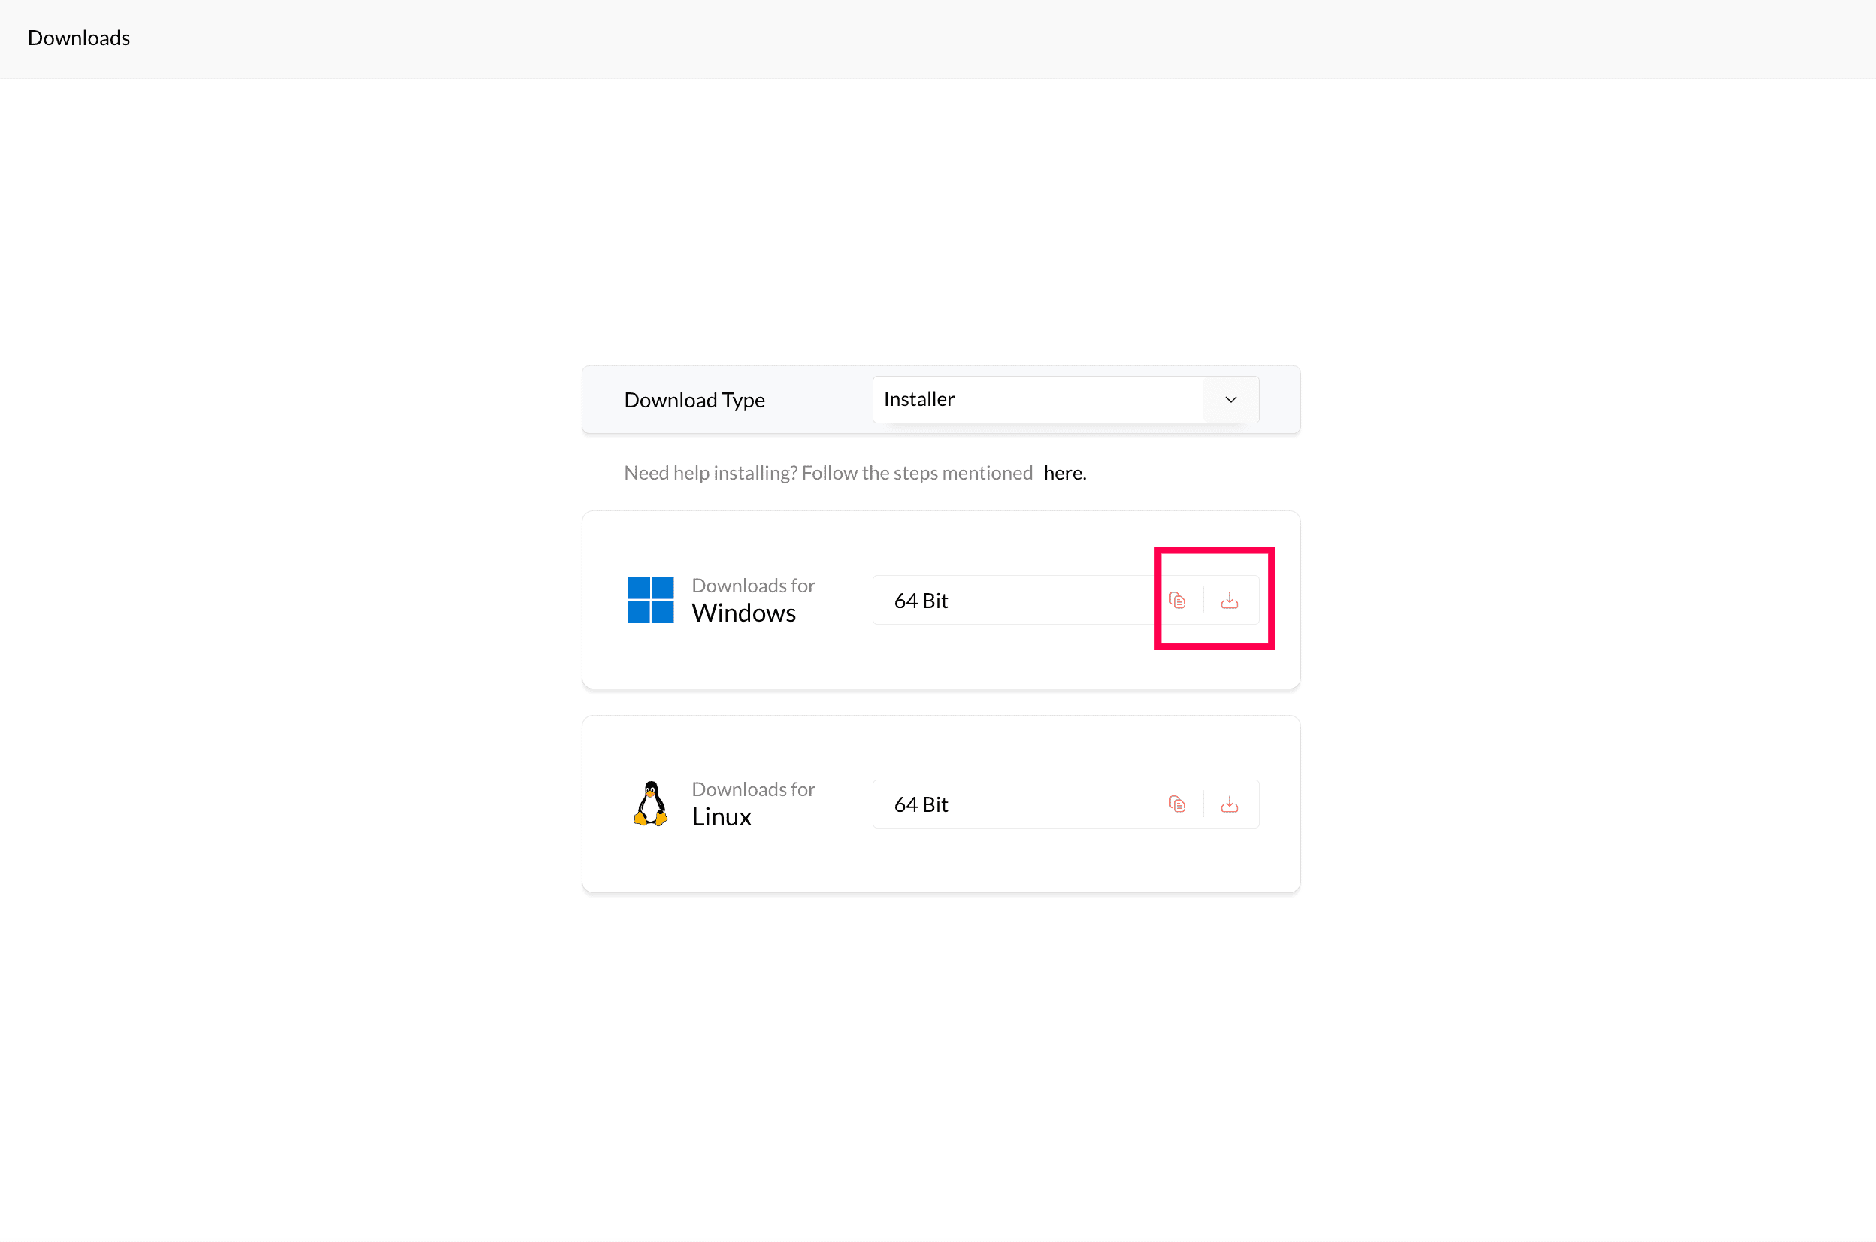Click the Windows heading in the card
Viewport: 1876px width, 1242px height.
[743, 613]
